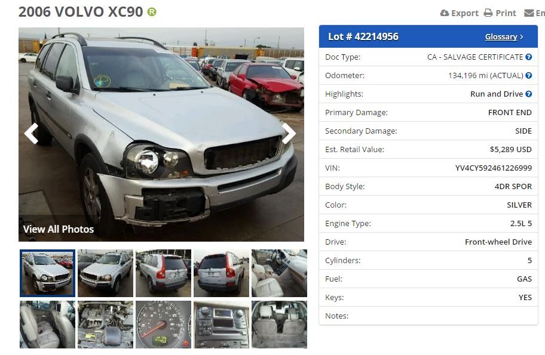Viewport: 545px width, 355px height.
Task: Expand Glossary chevron arrow
Action: point(521,37)
